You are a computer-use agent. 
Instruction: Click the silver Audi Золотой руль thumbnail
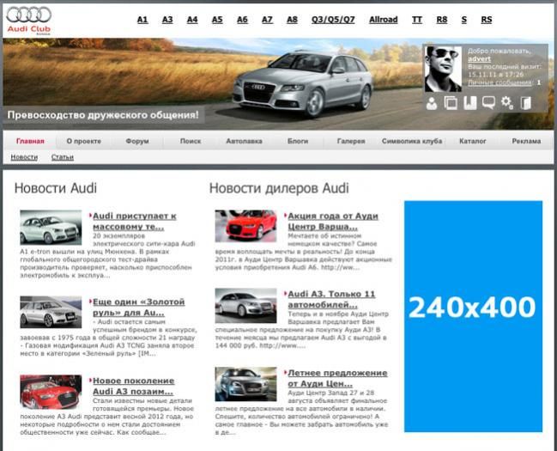click(51, 313)
